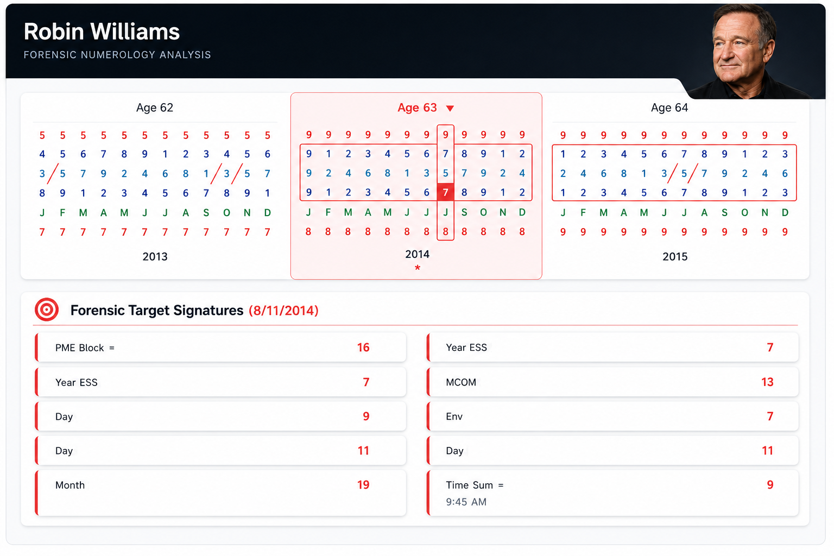Click the Month value 19

point(363,485)
